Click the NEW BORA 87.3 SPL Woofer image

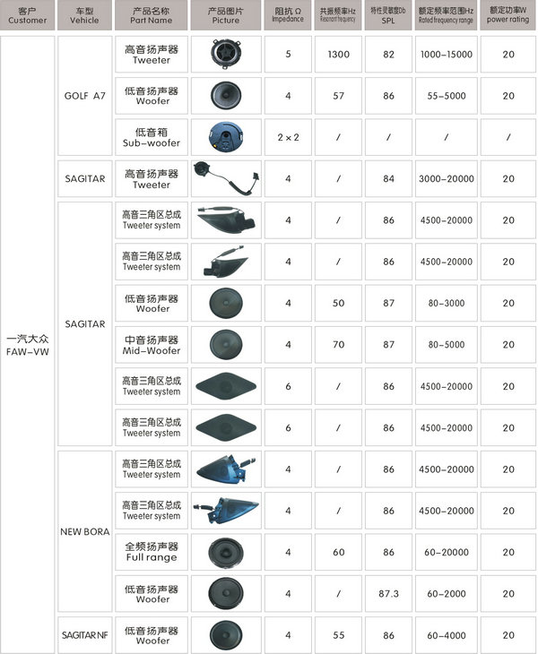pyautogui.click(x=226, y=593)
